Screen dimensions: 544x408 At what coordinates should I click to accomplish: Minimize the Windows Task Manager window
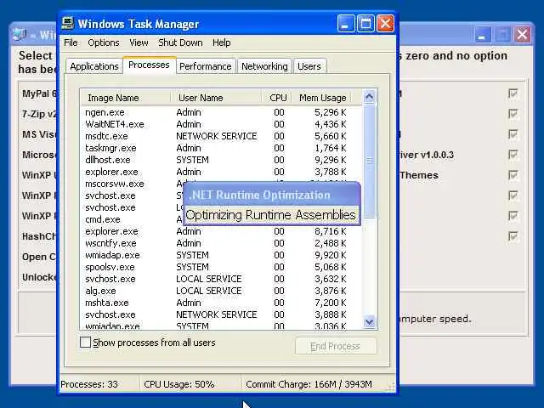(346, 24)
